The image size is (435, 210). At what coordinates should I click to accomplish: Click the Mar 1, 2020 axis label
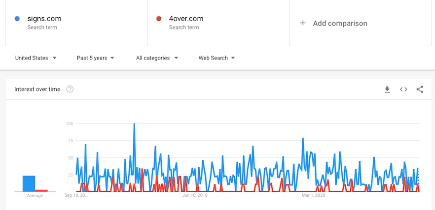[x=314, y=195]
